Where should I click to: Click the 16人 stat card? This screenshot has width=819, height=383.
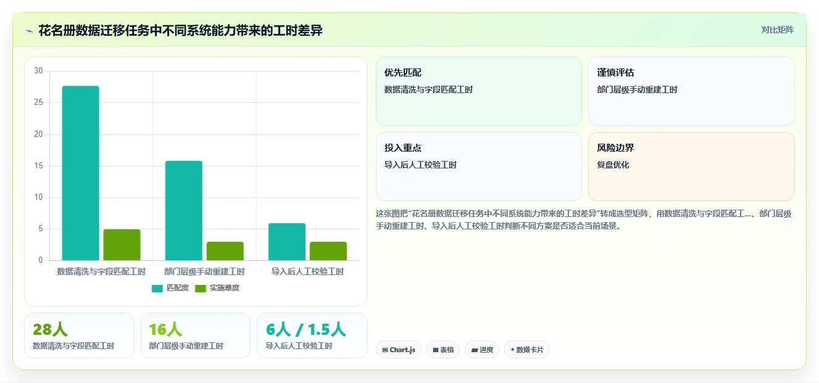(196, 336)
